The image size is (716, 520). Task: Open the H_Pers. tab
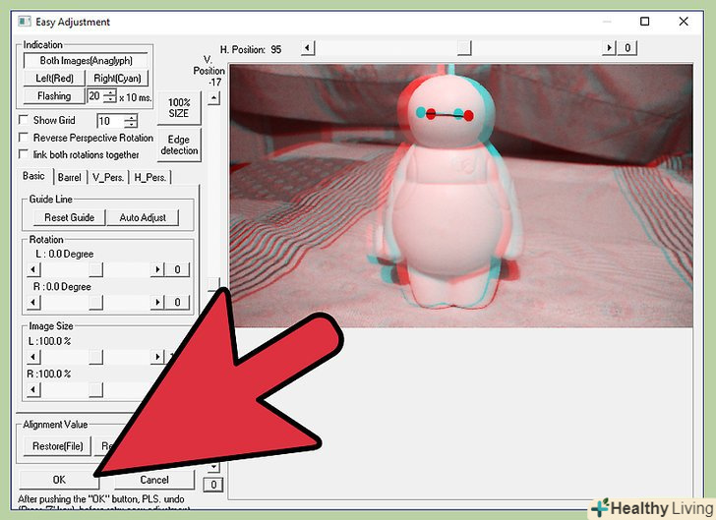click(150, 178)
